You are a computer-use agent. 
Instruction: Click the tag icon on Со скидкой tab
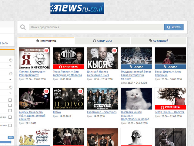(x=150, y=41)
